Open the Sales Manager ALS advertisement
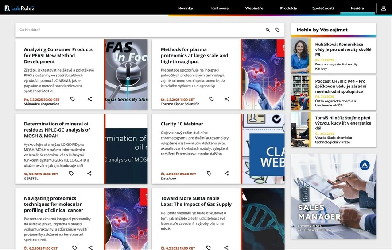The image size is (392, 250). coord(334,196)
